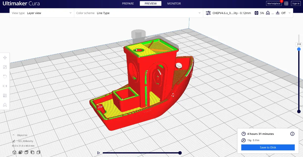The image size is (303, 157).
Task: Click the CHEPV4.6 profile name text
Action: click(x=232, y=13)
